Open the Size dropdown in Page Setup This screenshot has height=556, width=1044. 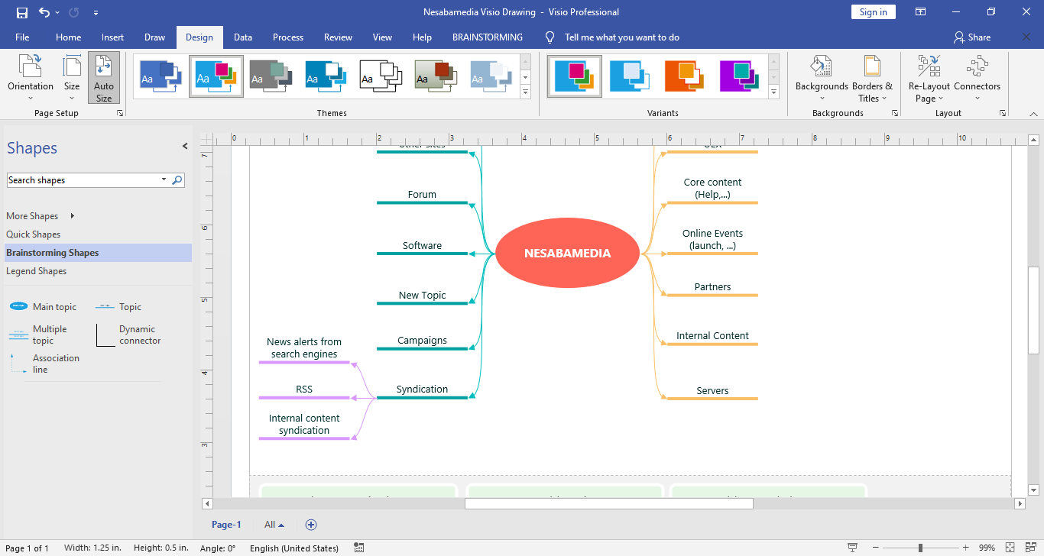coord(72,77)
